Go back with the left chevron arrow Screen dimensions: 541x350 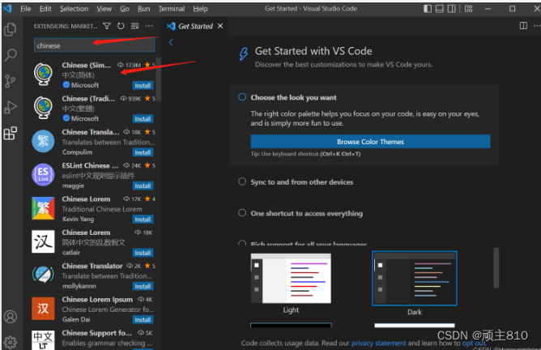[171, 42]
